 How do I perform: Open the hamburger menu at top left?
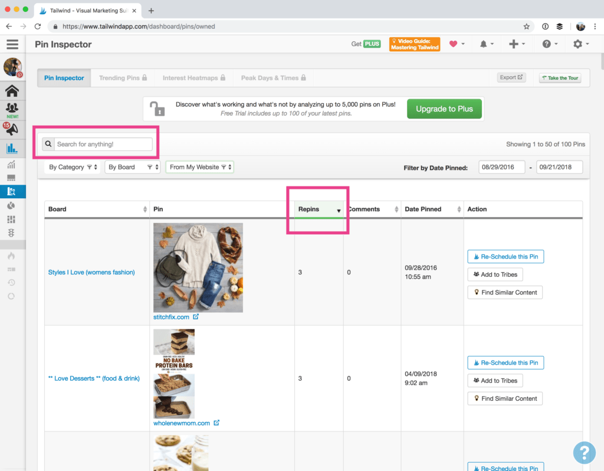[12, 44]
